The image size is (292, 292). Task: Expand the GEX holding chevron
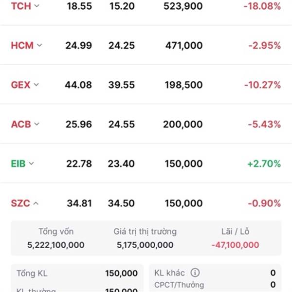click(36, 85)
